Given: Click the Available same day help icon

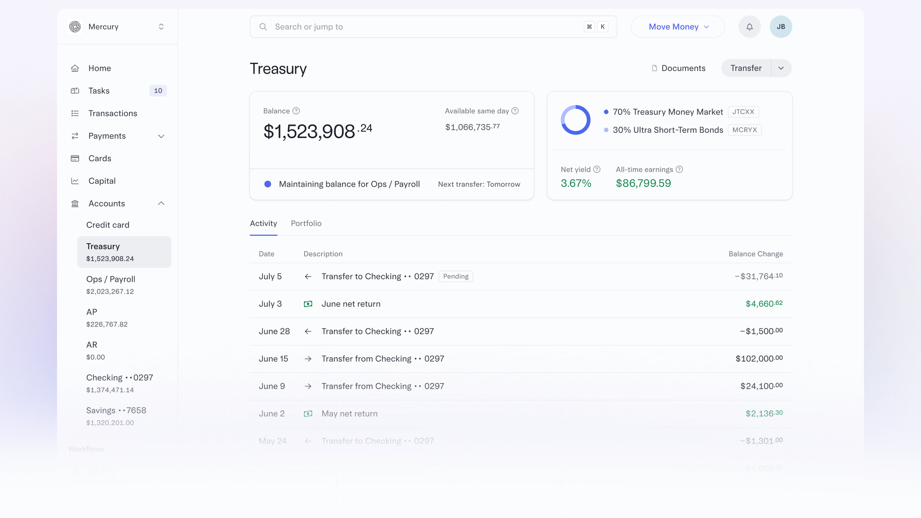Looking at the screenshot, I should [515, 111].
